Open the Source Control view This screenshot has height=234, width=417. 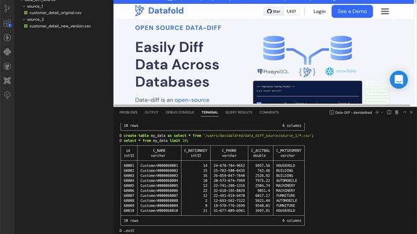7,8
